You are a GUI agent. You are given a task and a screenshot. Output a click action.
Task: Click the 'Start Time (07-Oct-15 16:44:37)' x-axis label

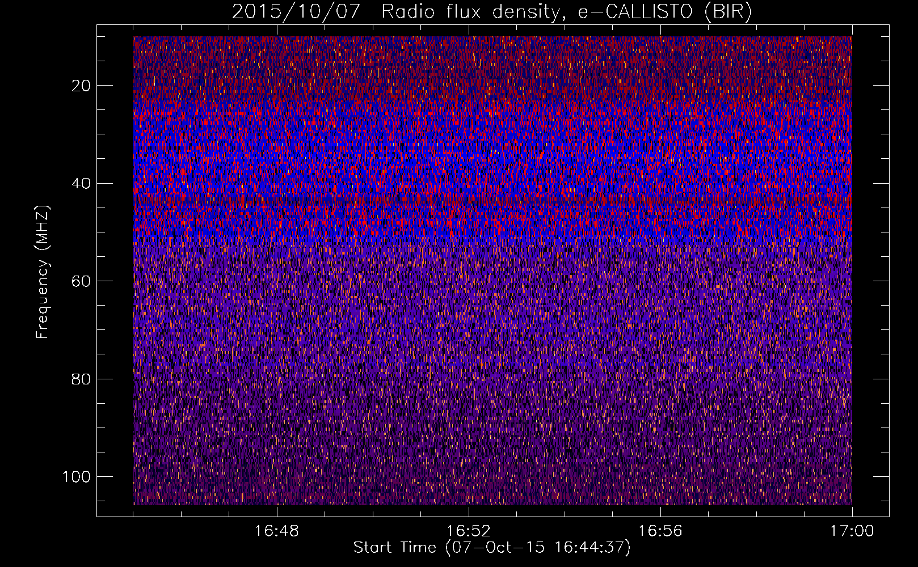[492, 548]
